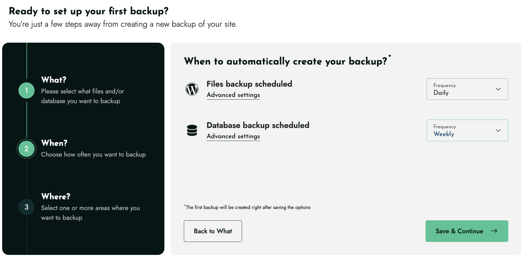
Task: Expand the database backup frequency chevron
Action: click(x=498, y=130)
